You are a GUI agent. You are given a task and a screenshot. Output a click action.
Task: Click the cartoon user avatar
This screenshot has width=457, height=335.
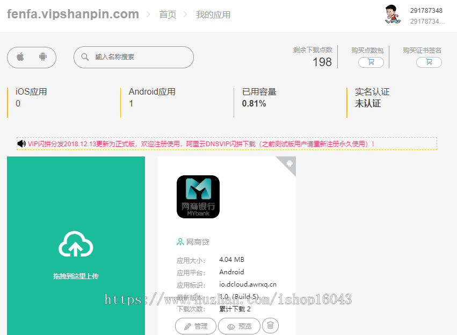393,15
